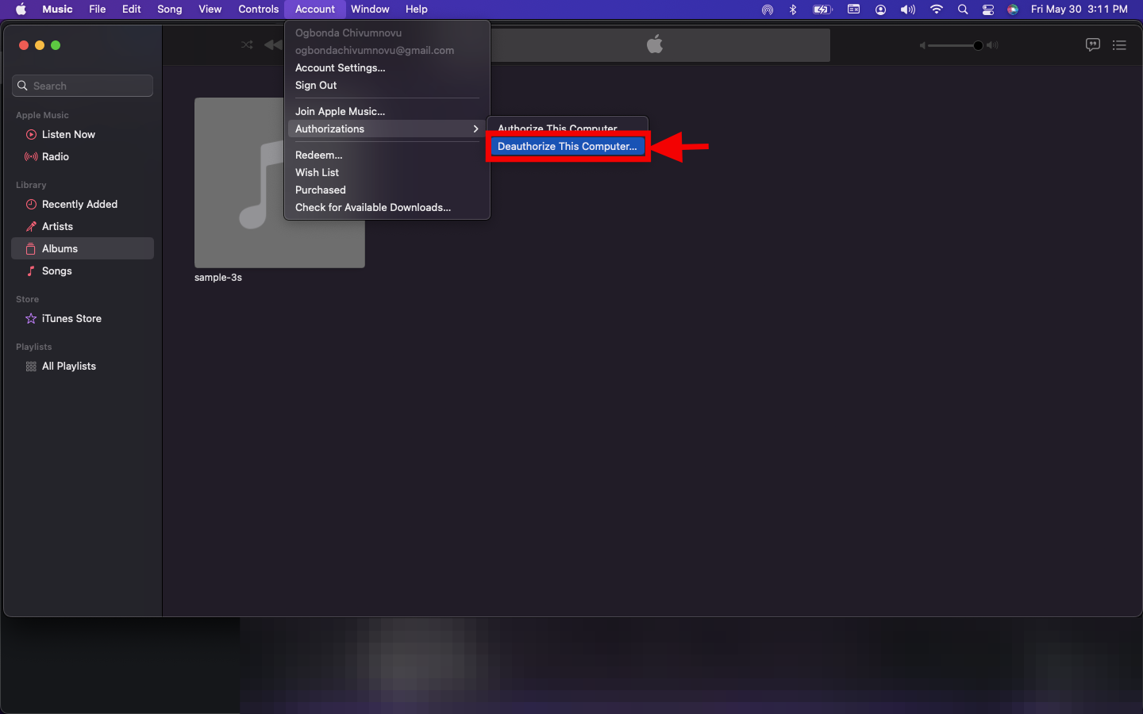Select Deauthorize This Computer
This screenshot has width=1143, height=714.
(567, 147)
